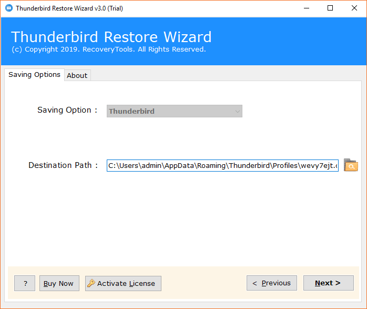Image resolution: width=367 pixels, height=309 pixels.
Task: Focus the Destination Path input field
Action: pos(222,166)
